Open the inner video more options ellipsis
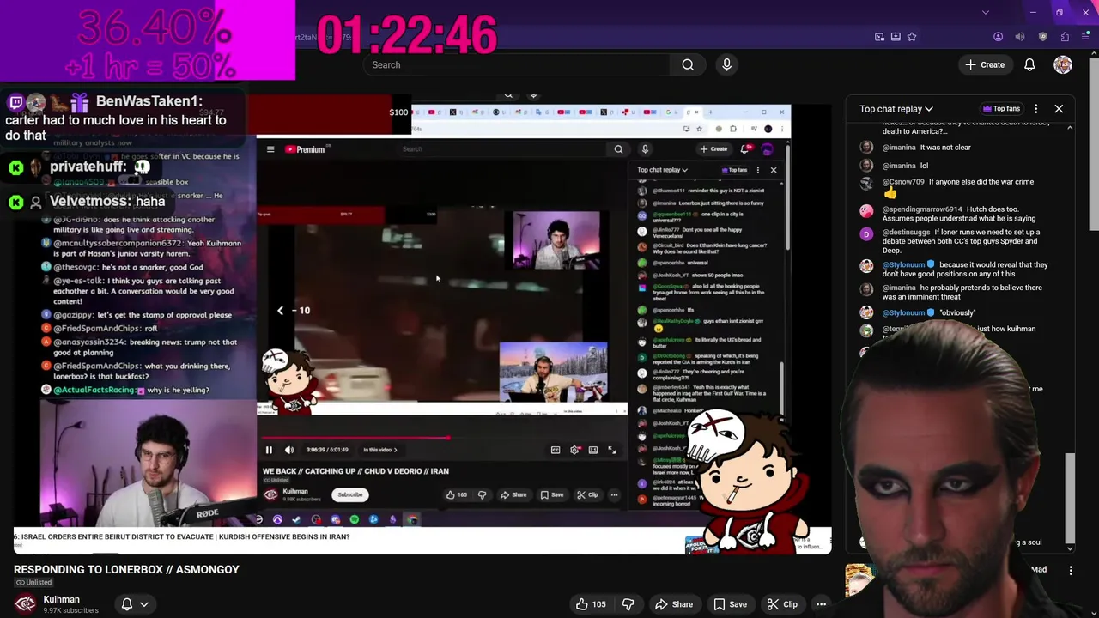The width and height of the screenshot is (1099, 618). [x=614, y=494]
